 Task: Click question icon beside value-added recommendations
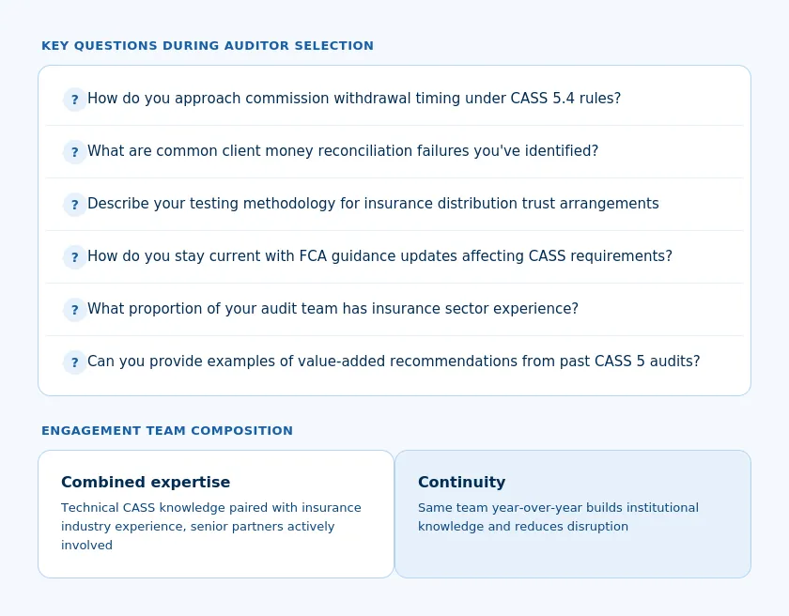pyautogui.click(x=75, y=362)
